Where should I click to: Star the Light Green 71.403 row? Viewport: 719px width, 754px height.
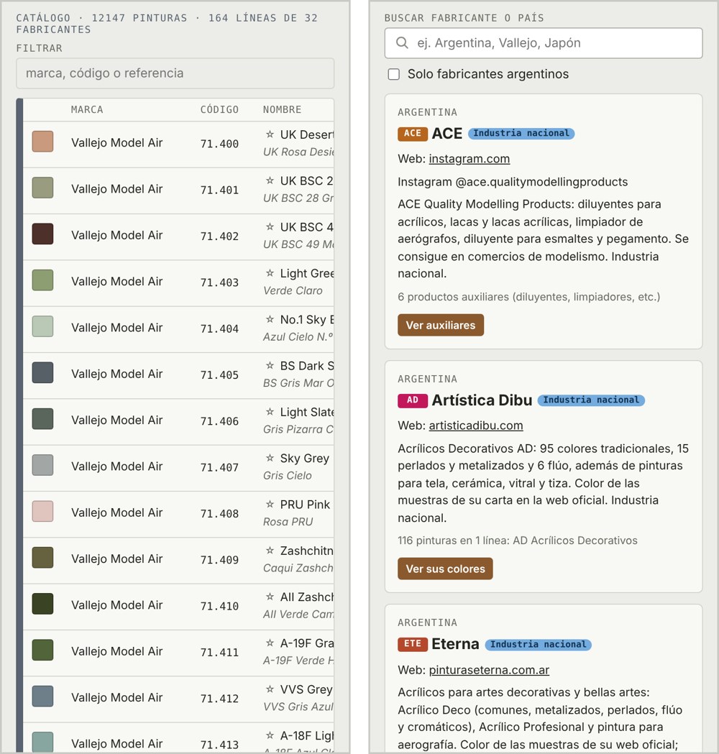(270, 273)
